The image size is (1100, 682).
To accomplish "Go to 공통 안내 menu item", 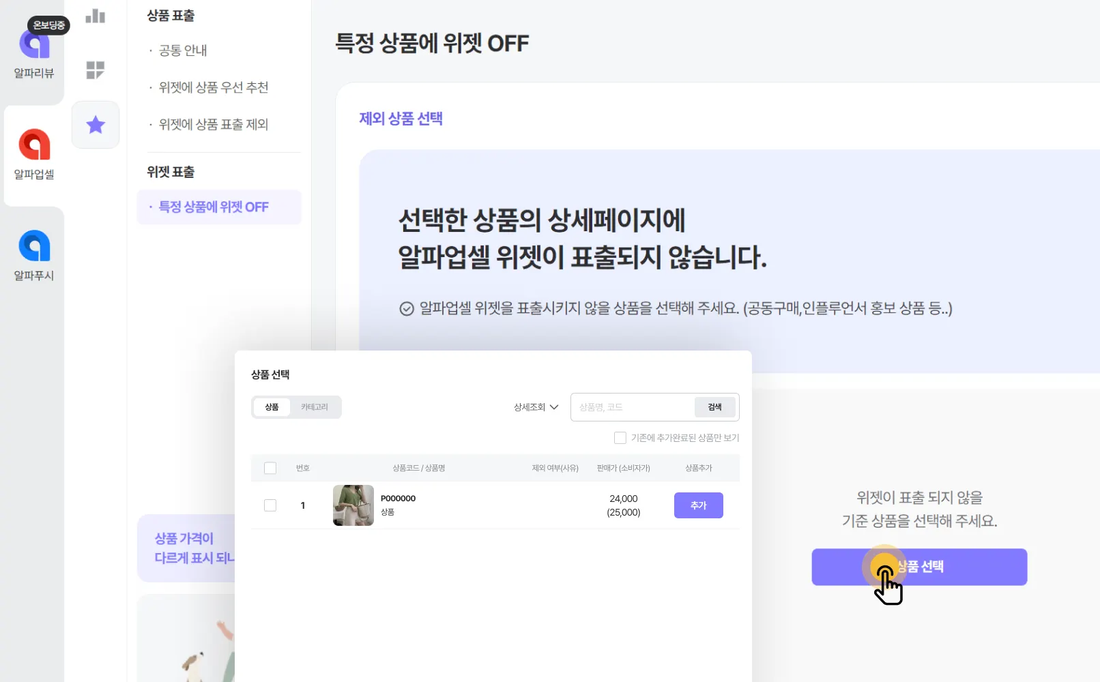I will [x=183, y=50].
